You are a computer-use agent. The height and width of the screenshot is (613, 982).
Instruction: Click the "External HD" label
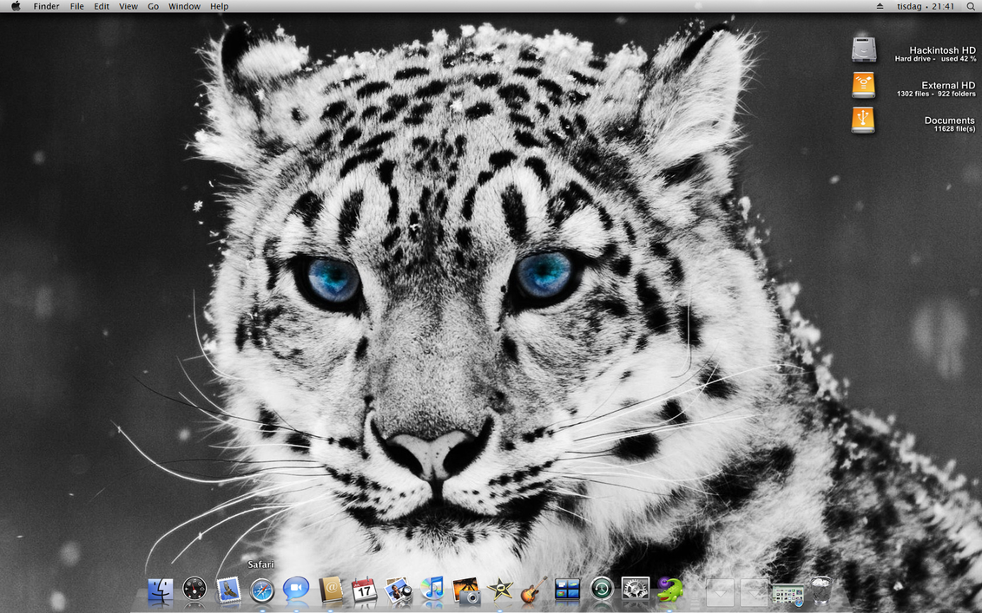948,85
